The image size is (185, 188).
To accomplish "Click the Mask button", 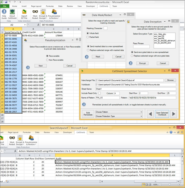I will pos(98,57).
